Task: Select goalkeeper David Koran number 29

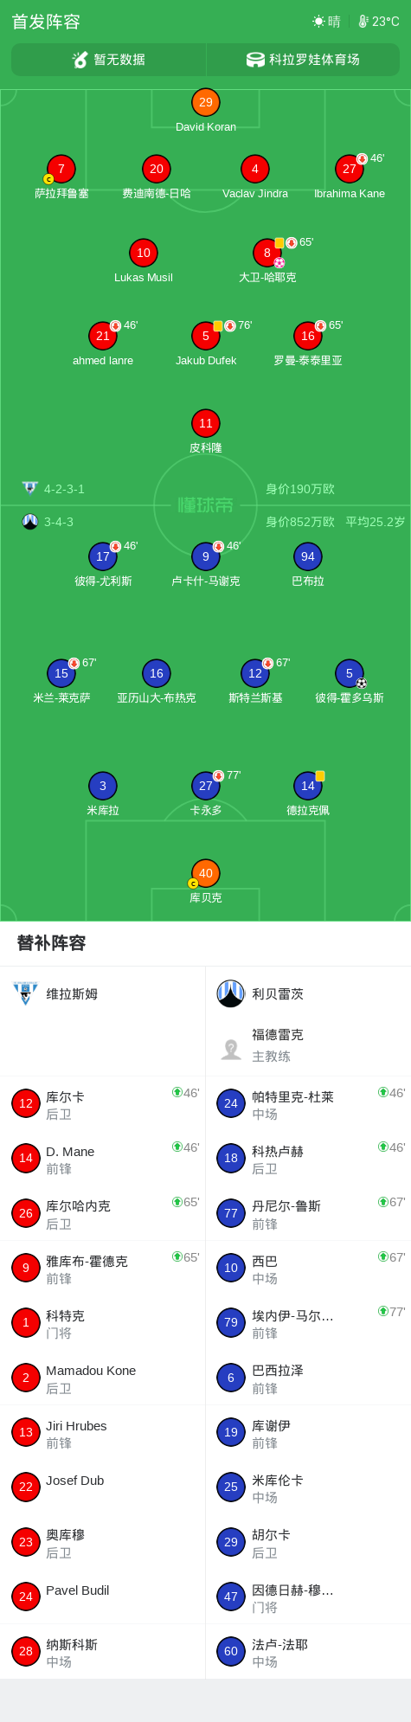Action: coord(206,102)
